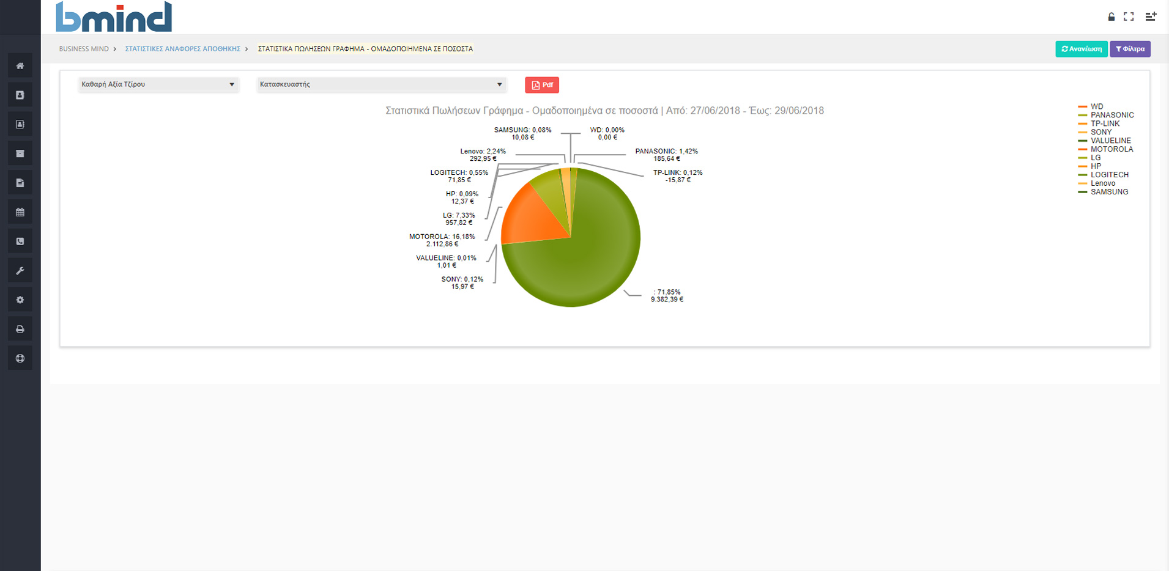Click the current page breadcrumb ΣΤΑΤΙΣΤΙΚΑ ΠΩΛΗΣΕΩΝ ΓΡΑΦΗΜΑ
Image resolution: width=1169 pixels, height=571 pixels.
click(365, 49)
